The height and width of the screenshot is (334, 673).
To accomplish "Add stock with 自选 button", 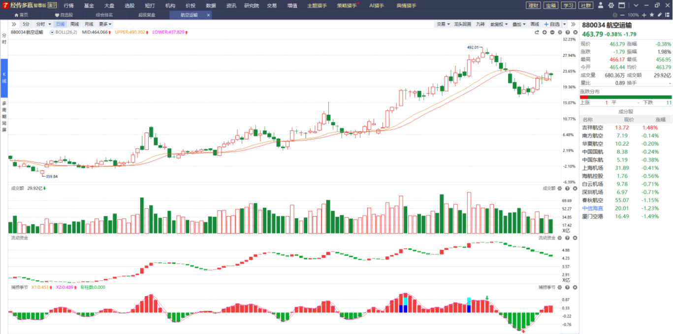I will [552, 24].
